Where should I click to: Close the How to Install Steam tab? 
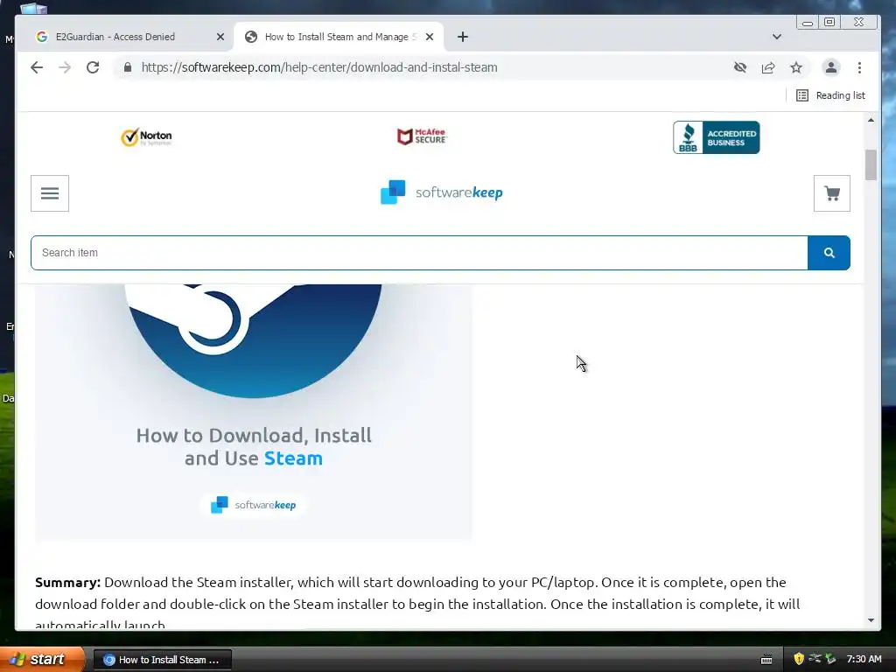tap(430, 37)
